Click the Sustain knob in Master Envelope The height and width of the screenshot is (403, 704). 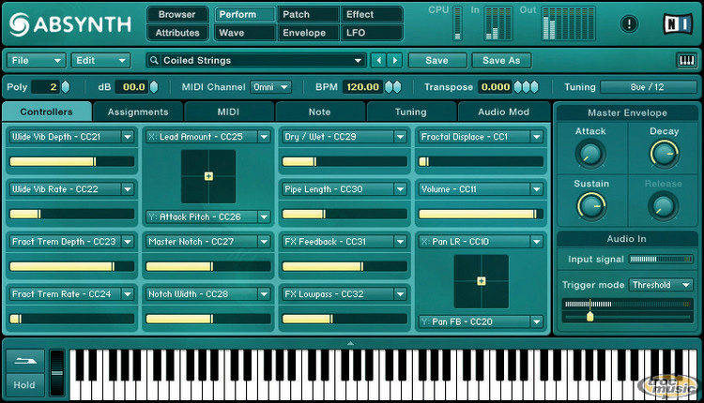coord(591,206)
